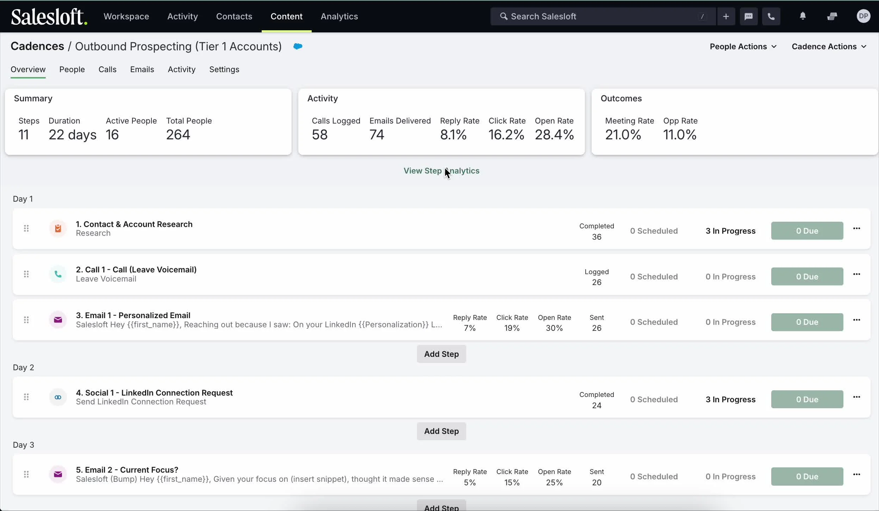
Task: Click 3 In Progress for Social 1 step
Action: pos(730,400)
